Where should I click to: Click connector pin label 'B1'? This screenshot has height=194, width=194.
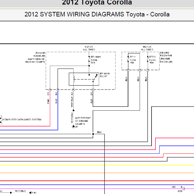[x=48, y=94]
